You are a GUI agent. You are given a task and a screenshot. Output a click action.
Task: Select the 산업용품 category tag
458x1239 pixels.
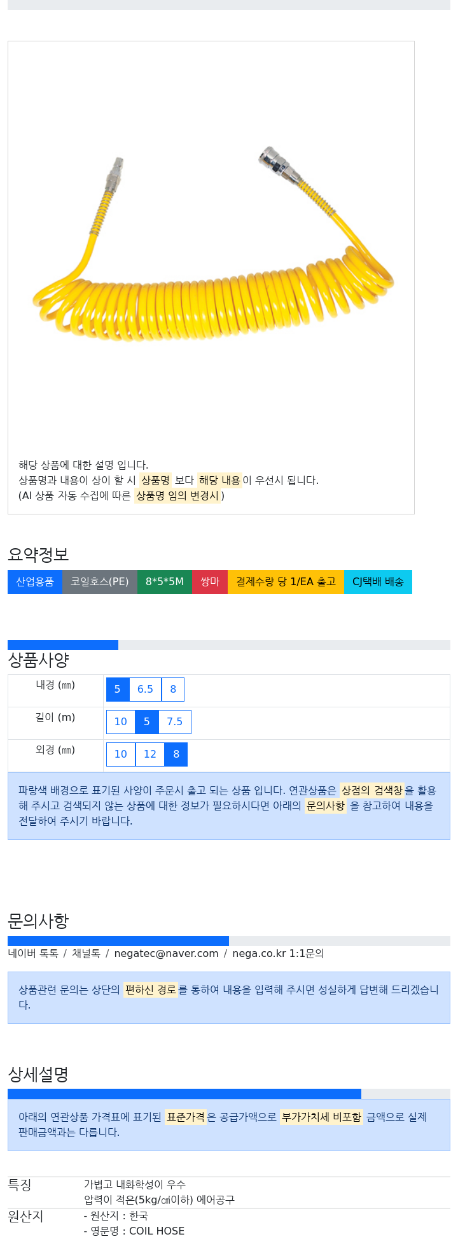pos(35,582)
